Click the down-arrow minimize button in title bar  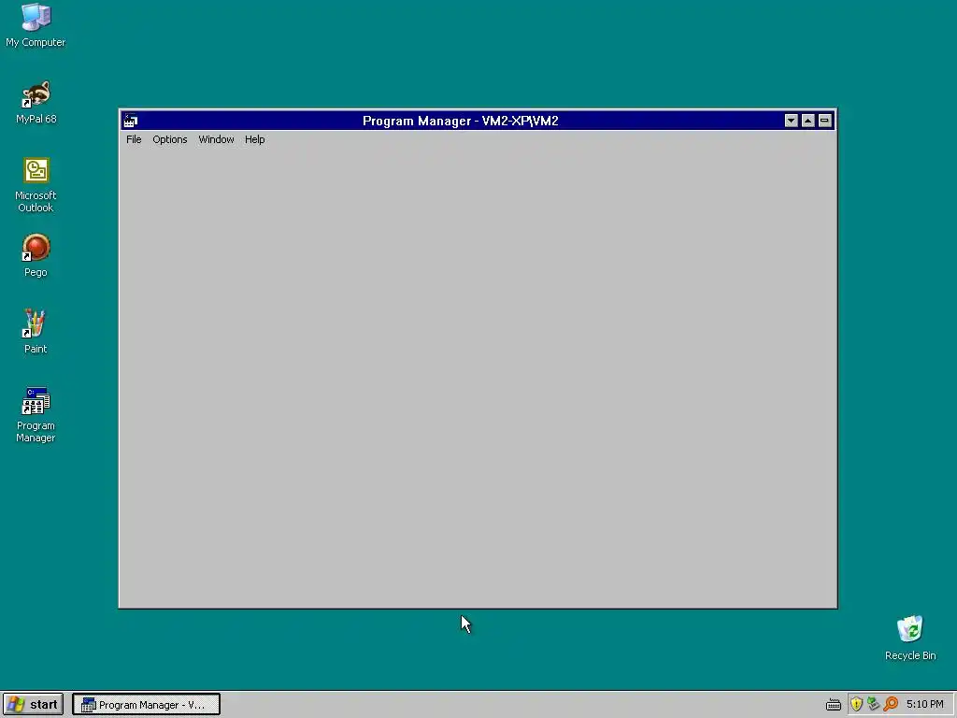(x=791, y=121)
